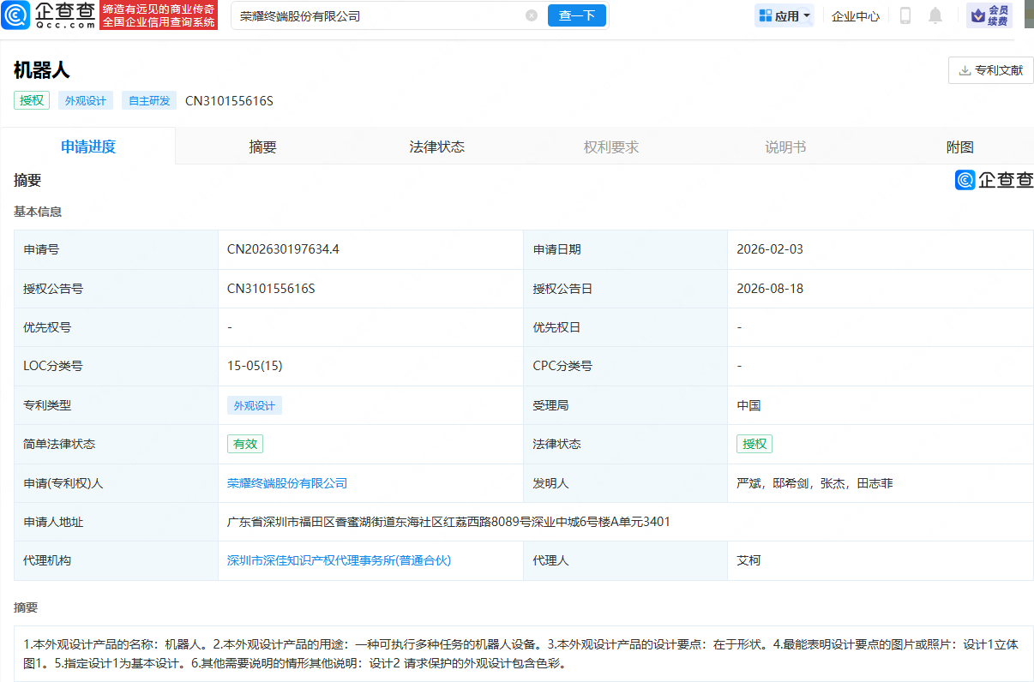1034x682 pixels.
Task: Switch to the 说明书 tab
Action: point(785,147)
